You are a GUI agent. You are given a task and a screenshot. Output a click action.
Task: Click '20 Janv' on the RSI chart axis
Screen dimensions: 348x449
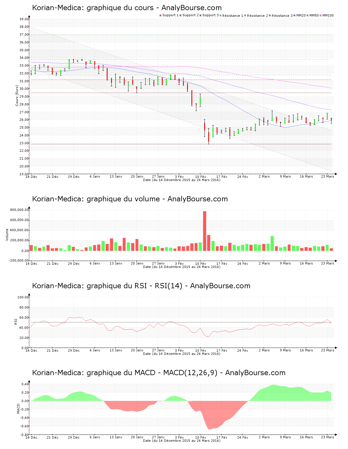click(x=137, y=350)
